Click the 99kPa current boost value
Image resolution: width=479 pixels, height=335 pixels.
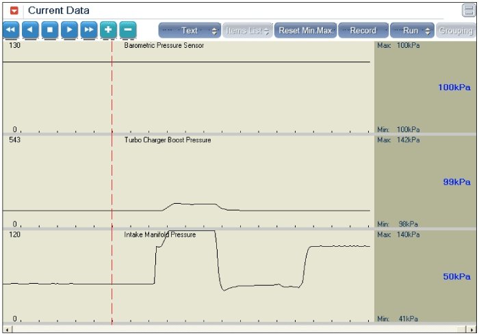pyautogui.click(x=456, y=182)
